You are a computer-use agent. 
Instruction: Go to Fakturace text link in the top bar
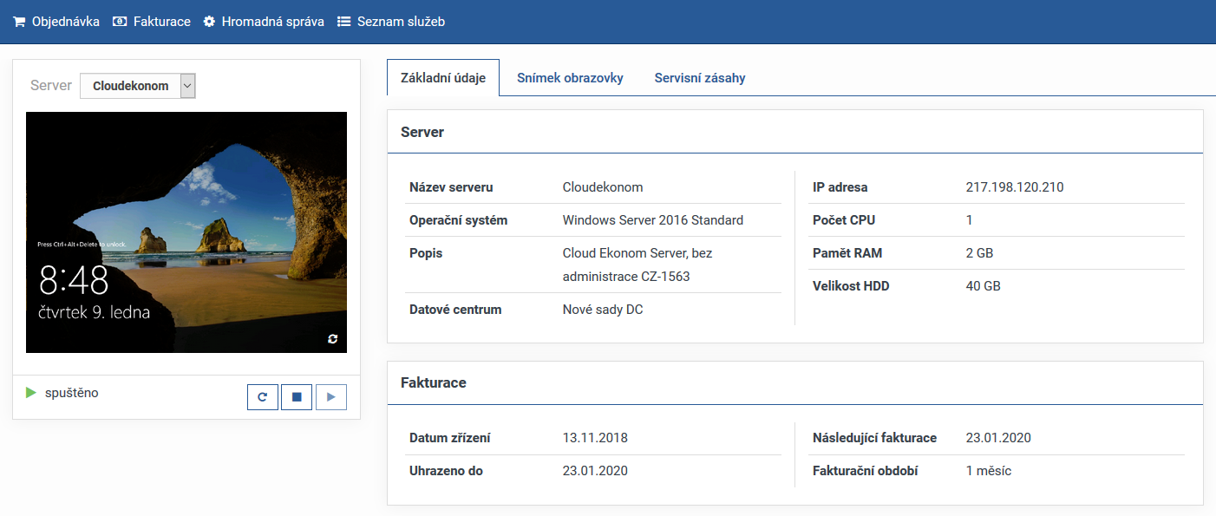pyautogui.click(x=162, y=22)
